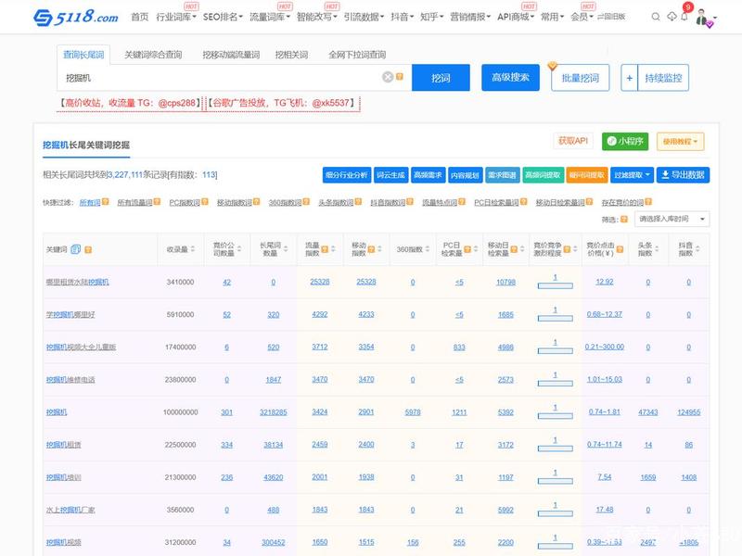The image size is (742, 556).
Task: Switch to the 关键词综合查询 tab
Action: (x=153, y=55)
